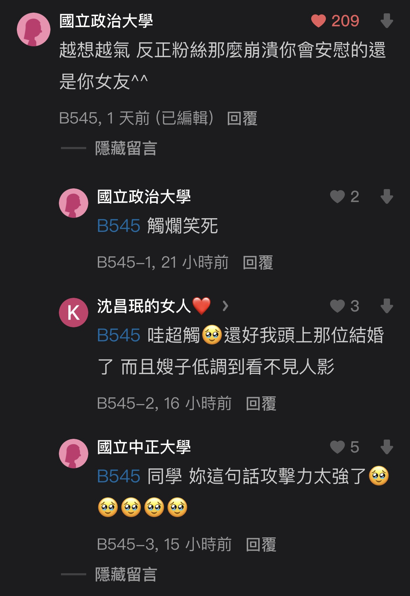Open the K avatar of 沈昌珉的女人
Image resolution: width=410 pixels, height=596 pixels.
[x=74, y=313]
